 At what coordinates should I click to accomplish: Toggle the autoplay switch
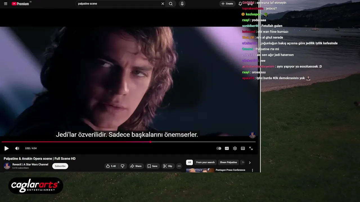tap(219, 148)
